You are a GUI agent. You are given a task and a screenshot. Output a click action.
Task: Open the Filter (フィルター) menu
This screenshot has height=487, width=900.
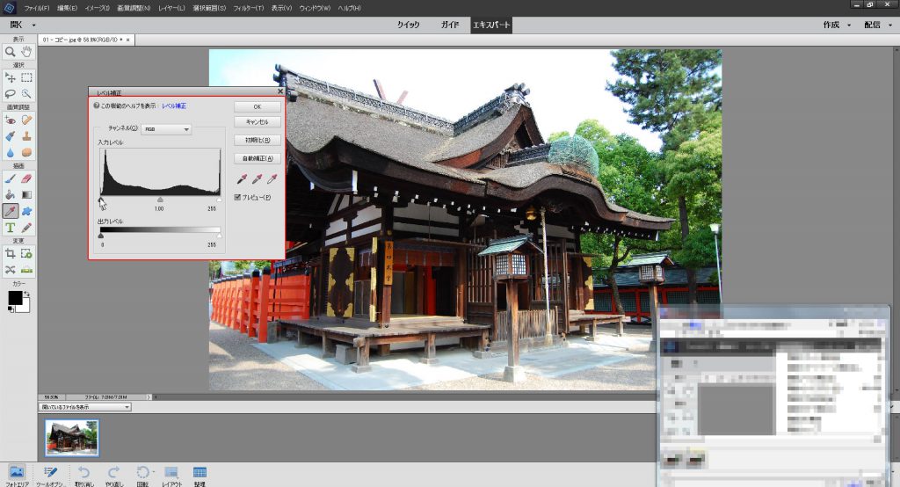click(249, 7)
